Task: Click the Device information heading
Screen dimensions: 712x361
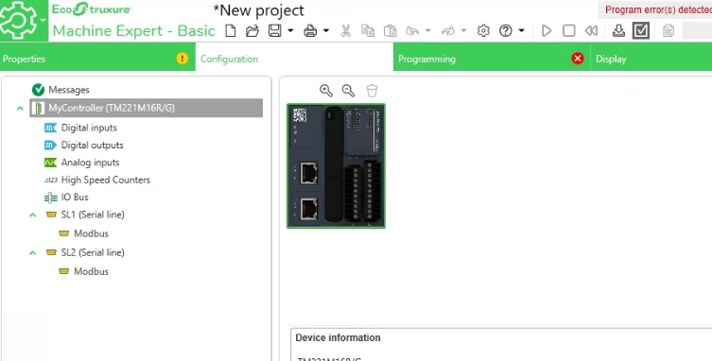Action: [x=338, y=337]
